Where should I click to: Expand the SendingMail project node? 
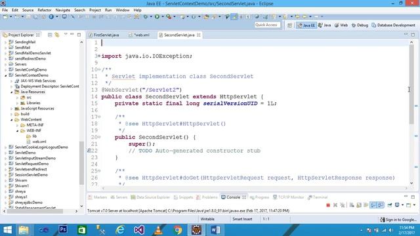coord(6,42)
